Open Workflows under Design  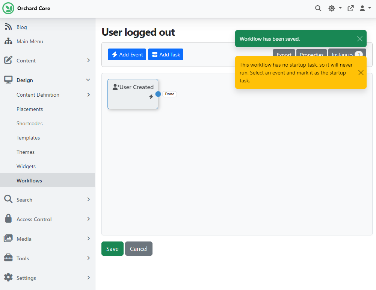[47, 180]
